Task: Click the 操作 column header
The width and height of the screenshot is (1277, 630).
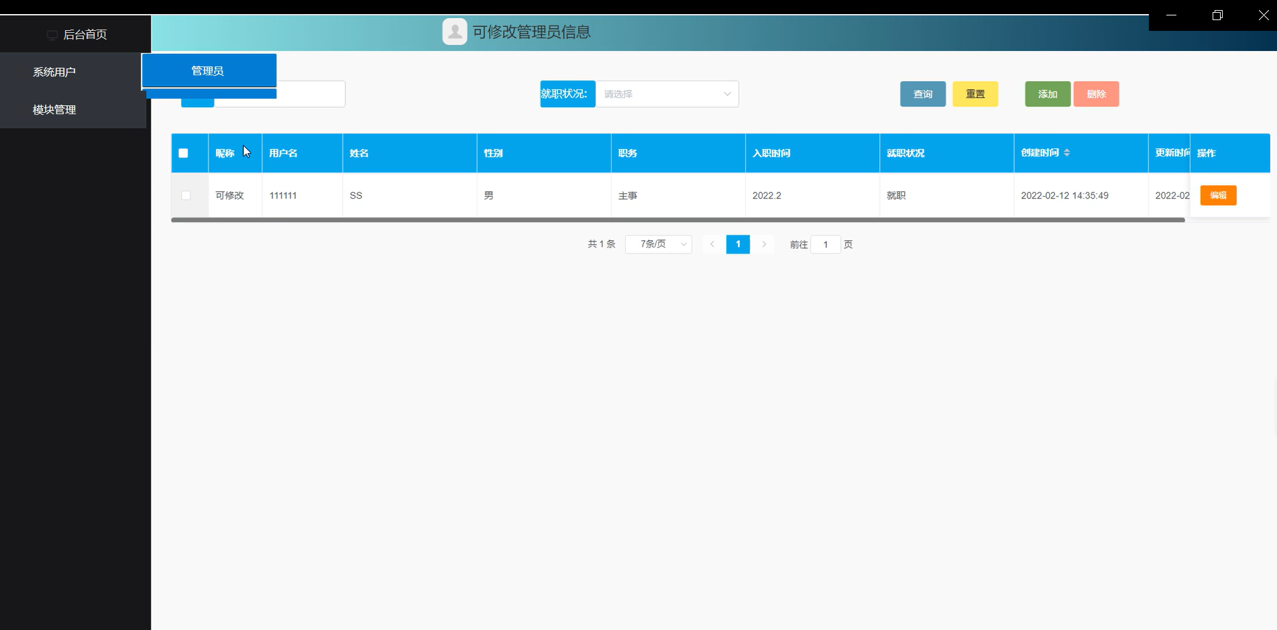Action: [x=1229, y=153]
